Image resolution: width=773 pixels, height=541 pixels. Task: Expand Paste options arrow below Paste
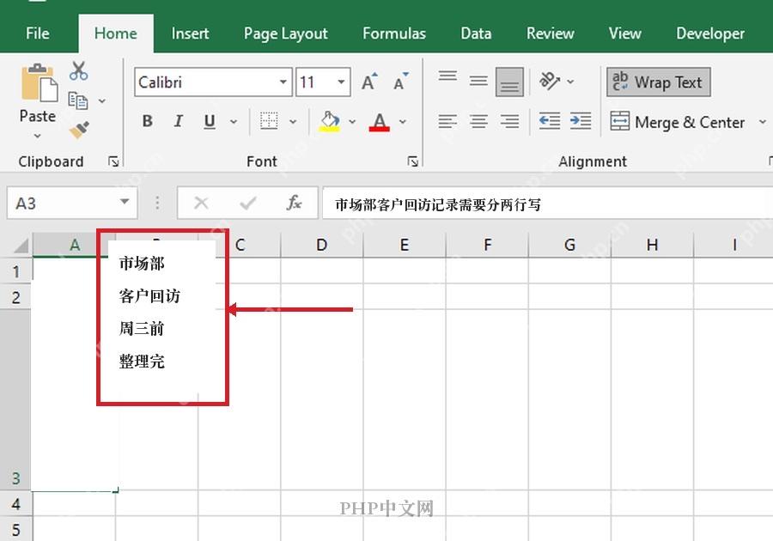click(x=38, y=136)
